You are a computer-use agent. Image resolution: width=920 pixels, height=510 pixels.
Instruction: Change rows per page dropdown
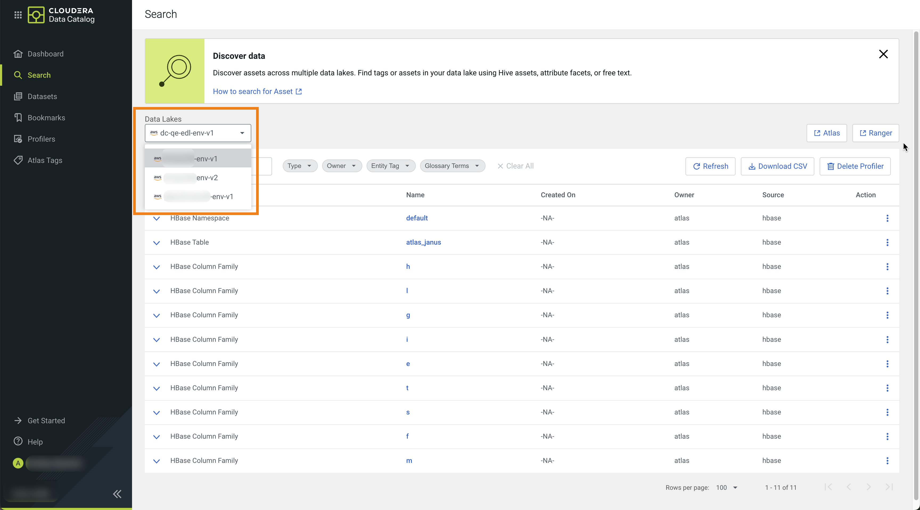coord(727,487)
